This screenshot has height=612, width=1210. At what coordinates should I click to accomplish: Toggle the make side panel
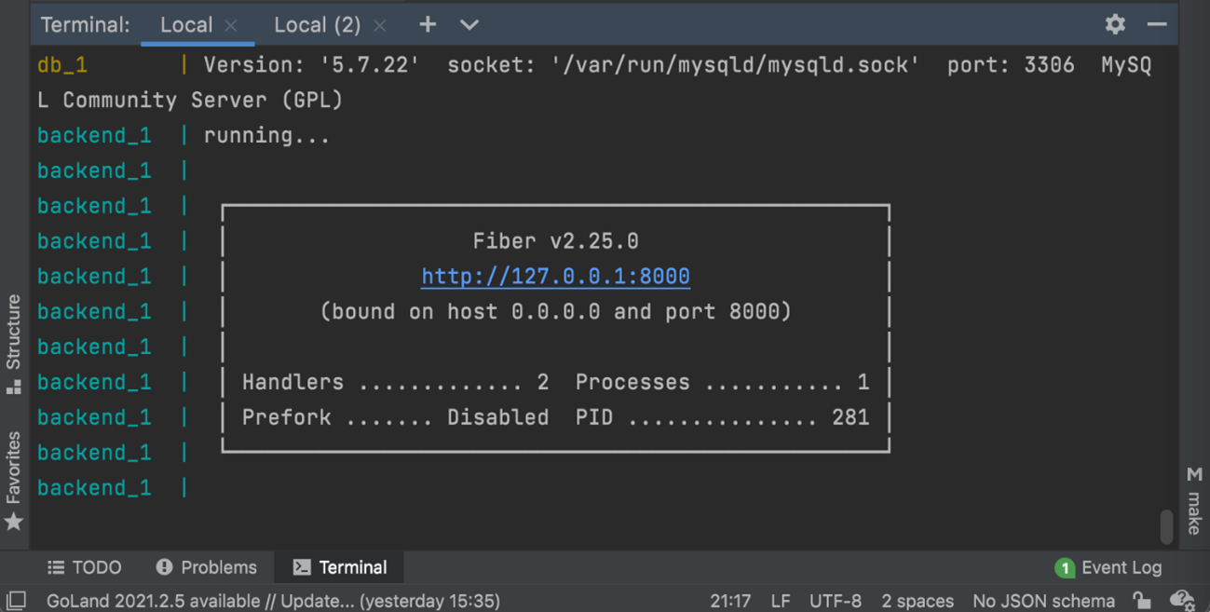pos(1194,501)
